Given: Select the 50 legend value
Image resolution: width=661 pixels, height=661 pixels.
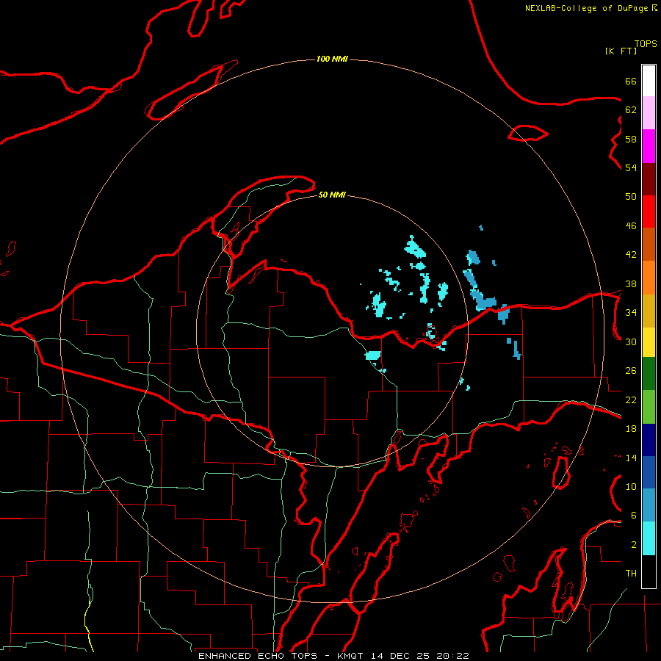Looking at the screenshot, I should click(631, 197).
